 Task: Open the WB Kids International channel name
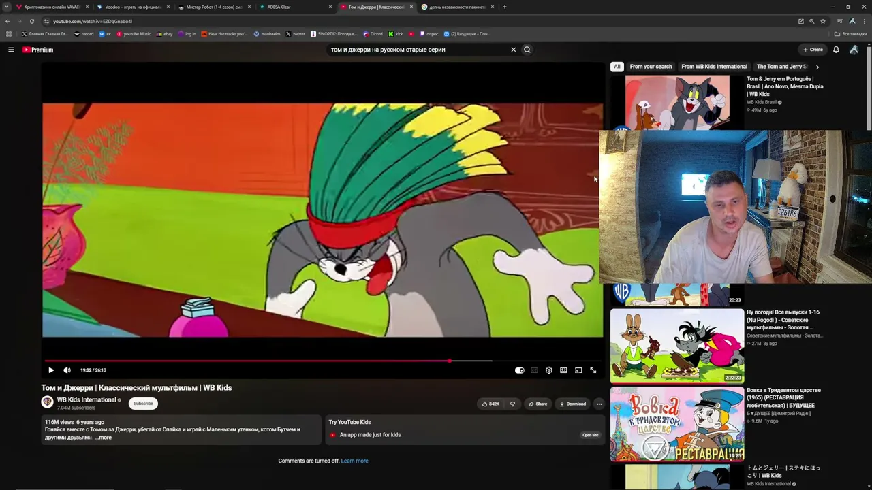87,400
